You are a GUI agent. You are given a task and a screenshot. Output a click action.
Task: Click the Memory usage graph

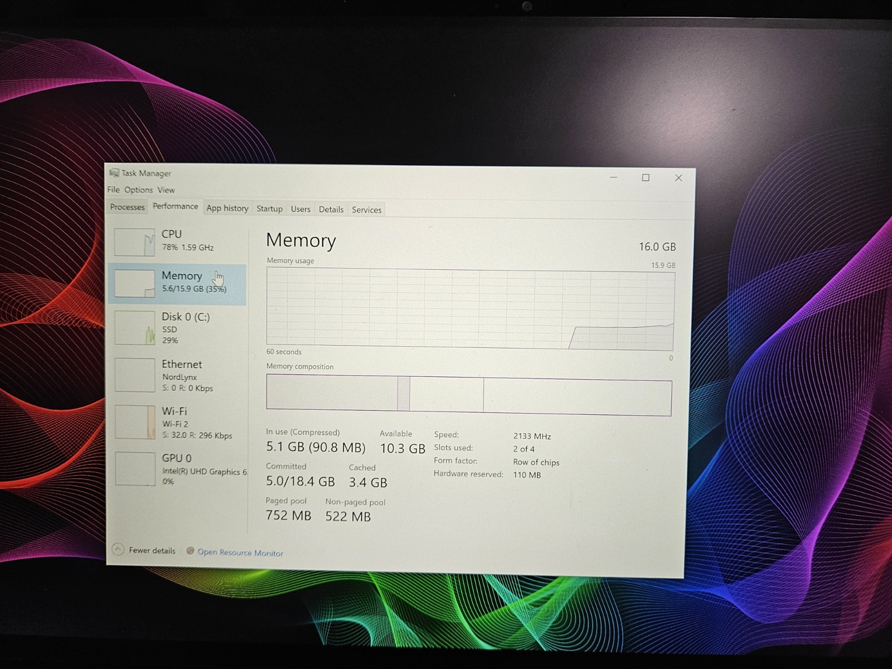tap(470, 308)
